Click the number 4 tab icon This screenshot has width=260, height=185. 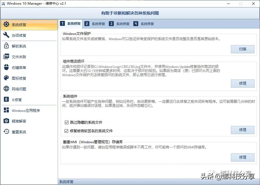(x=136, y=24)
